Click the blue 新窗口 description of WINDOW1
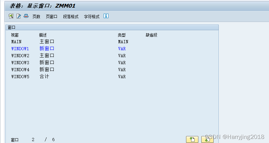The height and width of the screenshot is (143, 269). pos(47,49)
